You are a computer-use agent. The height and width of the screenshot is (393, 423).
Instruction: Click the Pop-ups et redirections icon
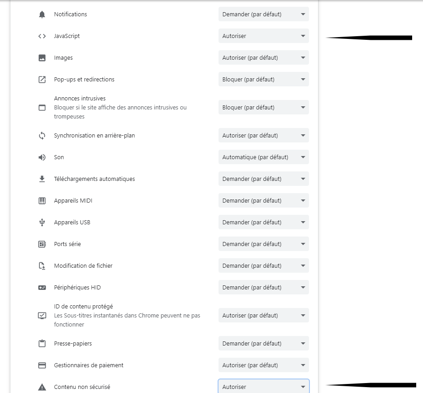point(42,80)
